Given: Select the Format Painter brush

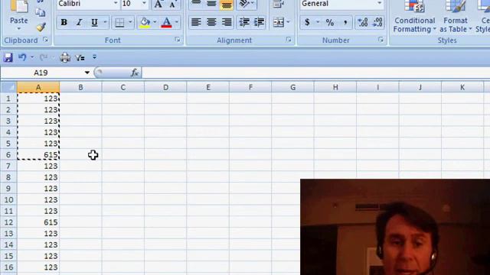Looking at the screenshot, I should point(41,27).
